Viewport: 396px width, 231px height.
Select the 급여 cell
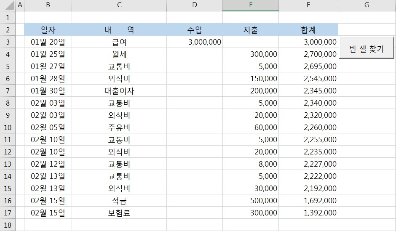[119, 42]
